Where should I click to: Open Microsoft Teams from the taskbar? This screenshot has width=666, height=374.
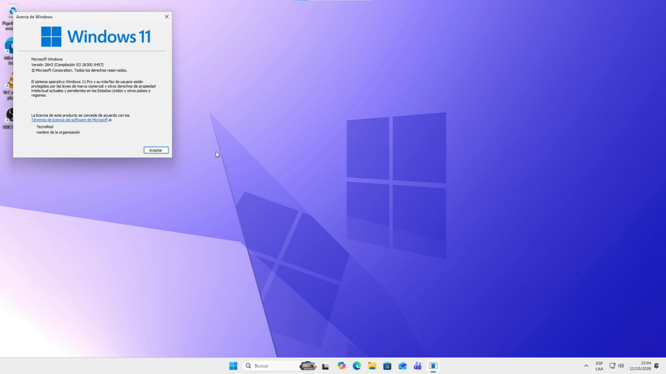tap(418, 366)
